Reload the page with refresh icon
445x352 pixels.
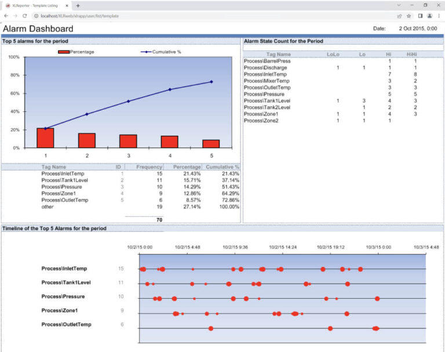[25, 16]
